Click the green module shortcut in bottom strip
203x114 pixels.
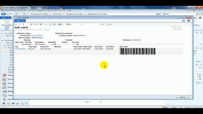click(x=13, y=104)
